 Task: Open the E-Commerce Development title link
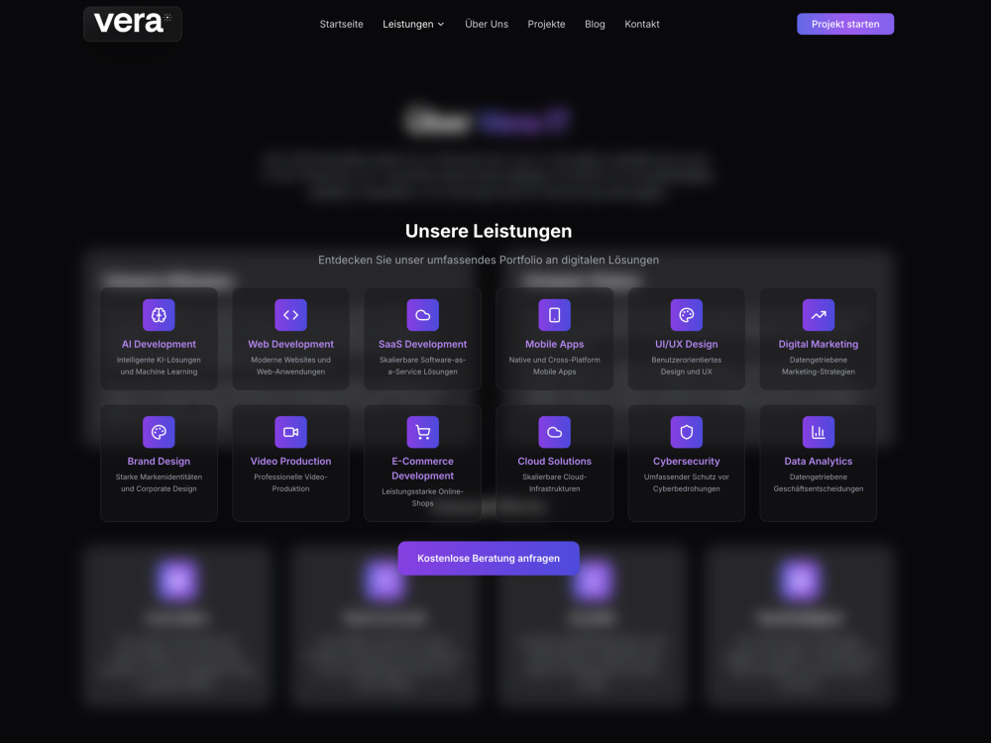tap(423, 469)
